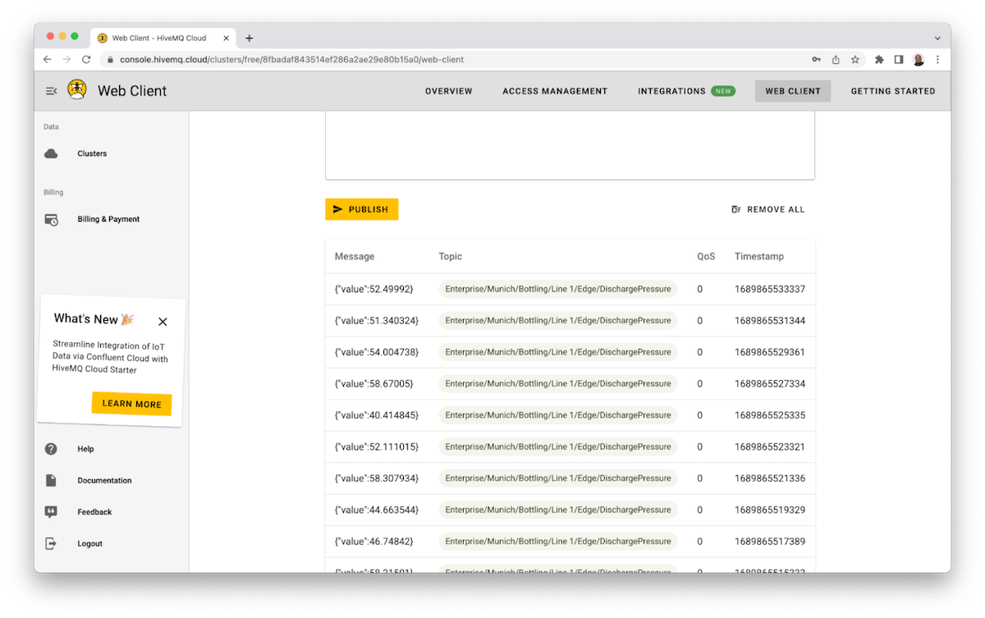985x618 pixels.
Task: Open the Integrations tab
Action: pos(686,91)
